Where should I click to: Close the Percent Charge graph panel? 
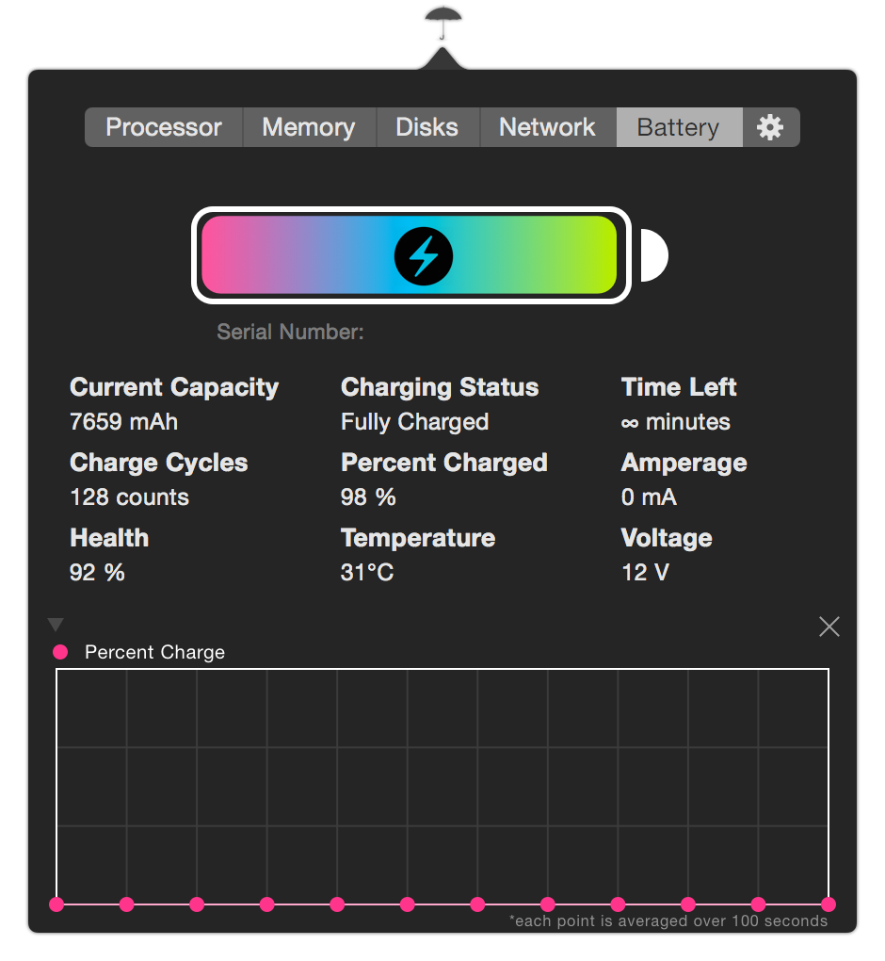pos(829,627)
